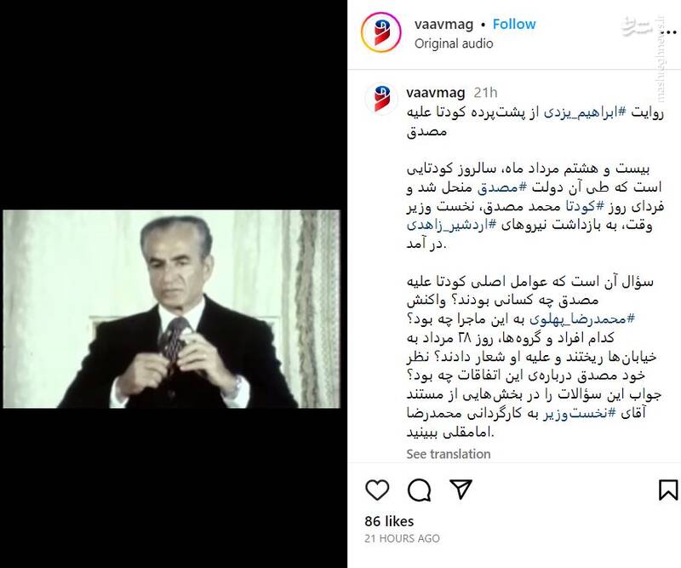Screen dimensions: 681x568
Task: Open the #نخست‌وزیر hashtag
Action: click(x=580, y=413)
